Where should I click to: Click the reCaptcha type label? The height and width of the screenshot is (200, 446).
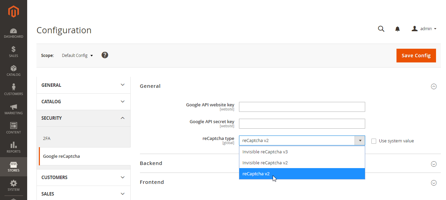pos(218,138)
